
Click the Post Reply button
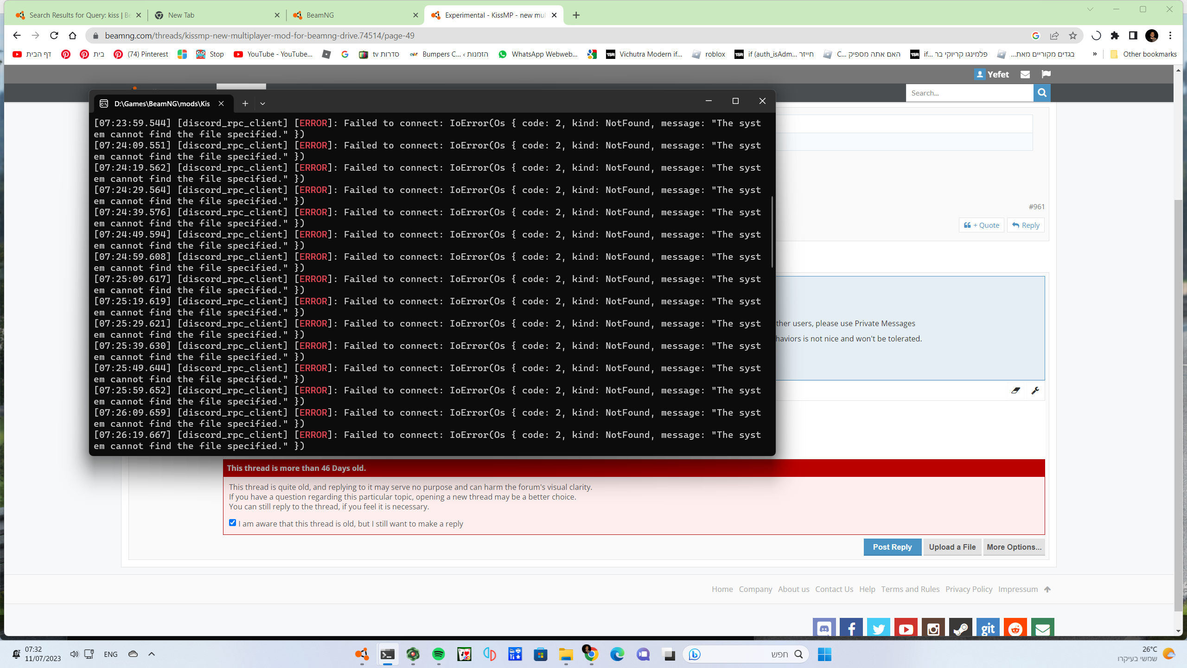click(x=892, y=547)
